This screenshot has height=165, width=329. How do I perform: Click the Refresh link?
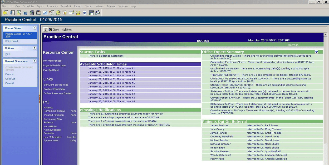(x=293, y=45)
